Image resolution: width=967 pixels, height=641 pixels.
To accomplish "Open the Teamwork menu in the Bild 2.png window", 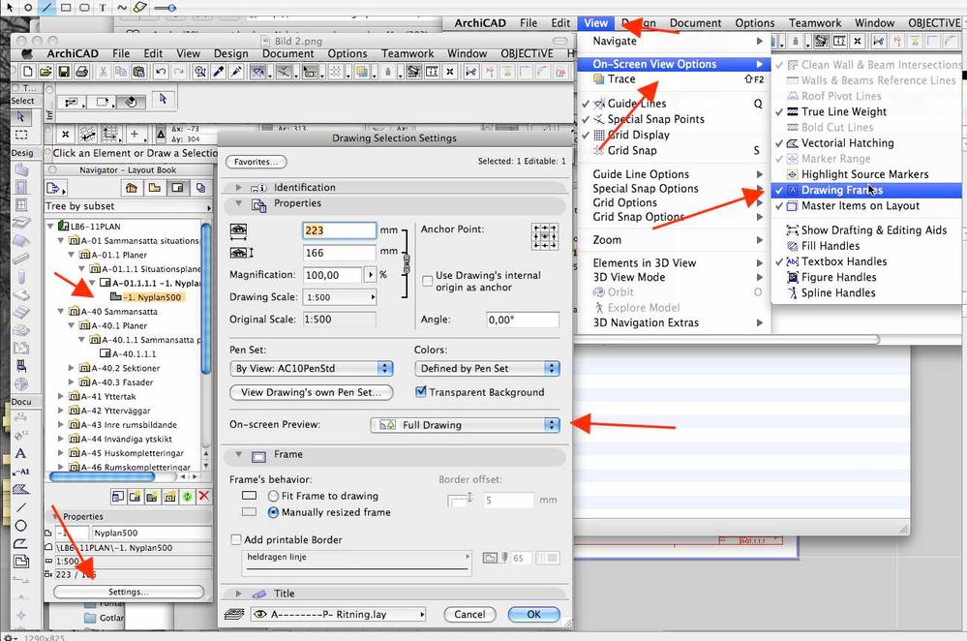I will (407, 53).
